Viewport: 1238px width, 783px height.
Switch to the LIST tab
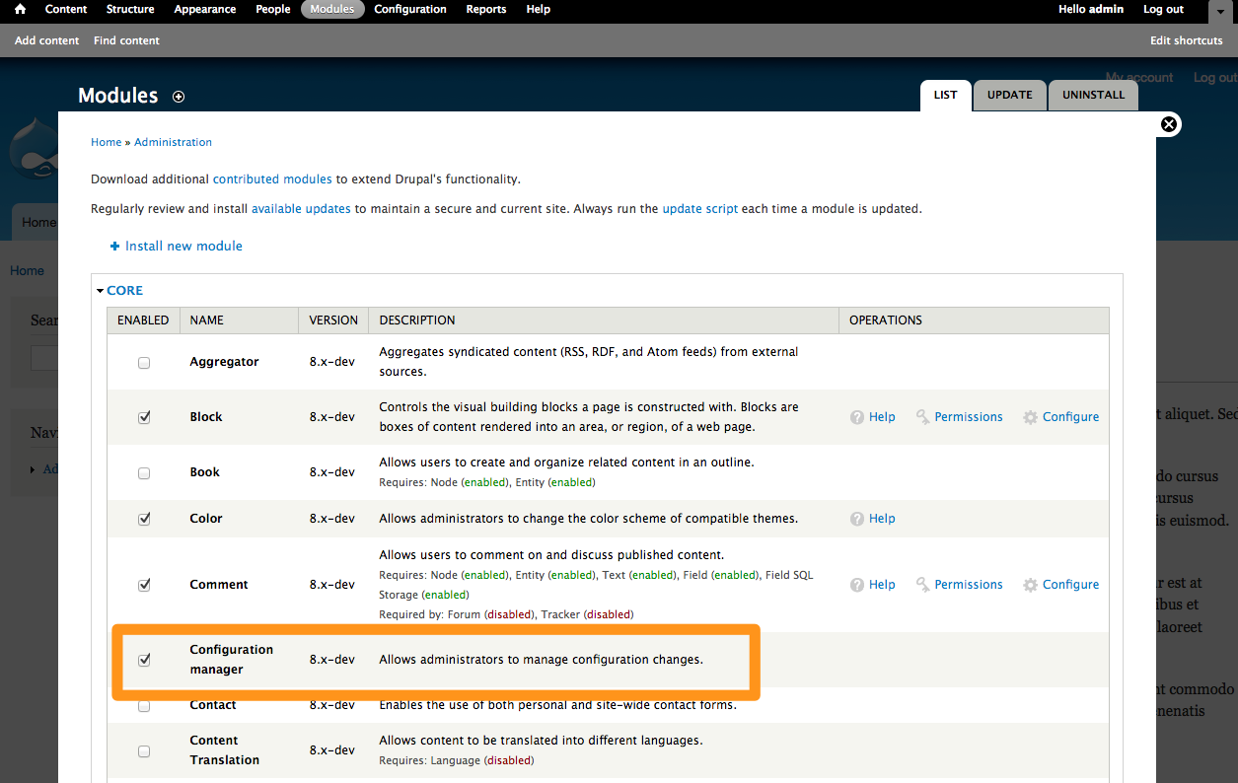tap(946, 96)
